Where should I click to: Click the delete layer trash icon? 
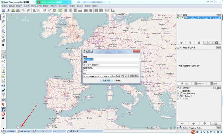tap(216, 43)
